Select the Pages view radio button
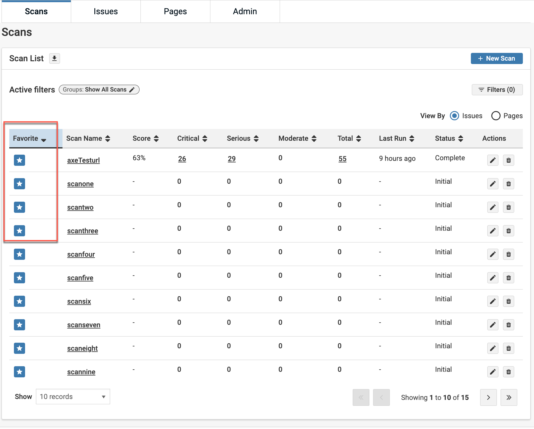Screen dimensions: 534x429 click(496, 116)
